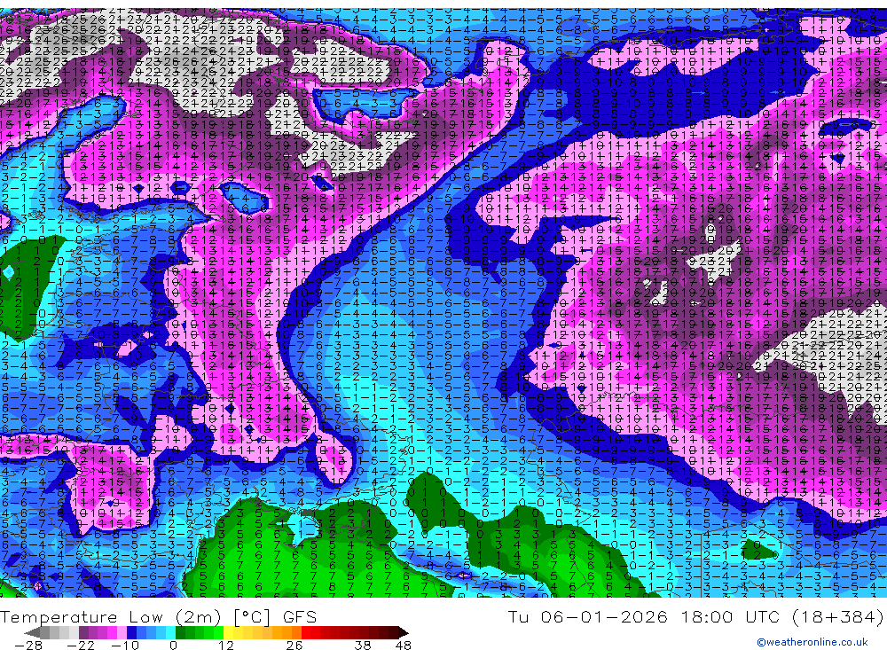Click the 'Temperature Low (2m) [°C] GFS' title

[159, 616]
